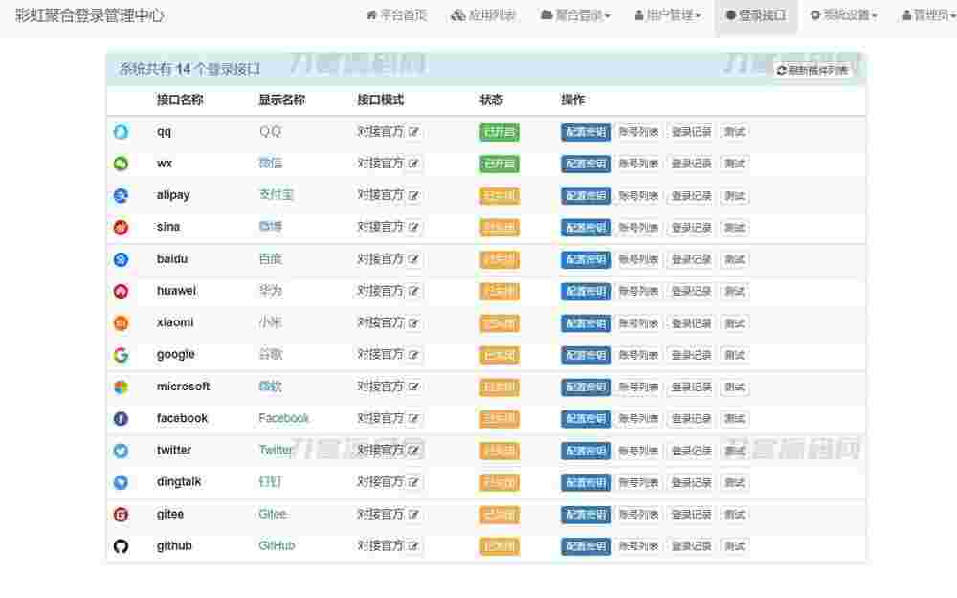Open 账号列表 for facebook
This screenshot has height=598, width=957.
[x=638, y=419]
